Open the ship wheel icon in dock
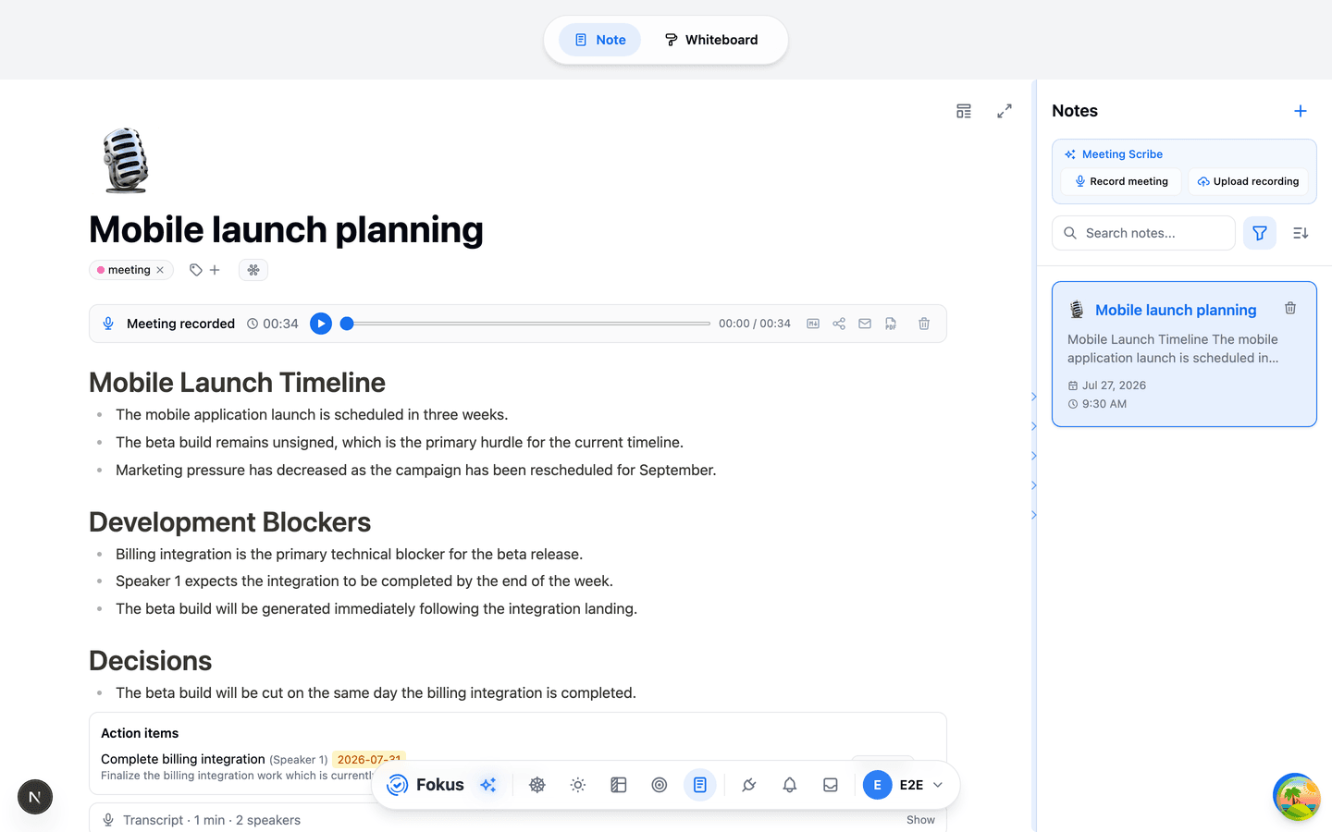The image size is (1332, 832). tap(537, 785)
